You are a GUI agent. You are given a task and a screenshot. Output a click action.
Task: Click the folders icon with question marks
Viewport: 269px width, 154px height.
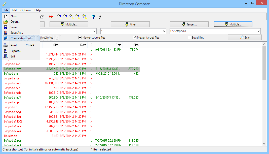[72, 17]
